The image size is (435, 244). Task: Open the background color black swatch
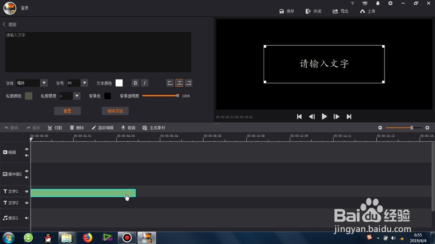[x=107, y=96]
